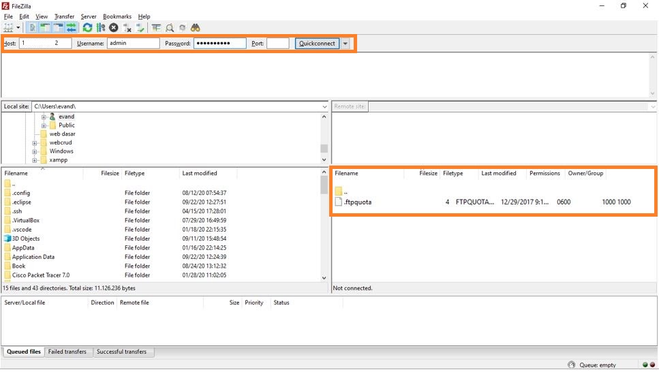Open the Site Manager icon

click(8, 28)
